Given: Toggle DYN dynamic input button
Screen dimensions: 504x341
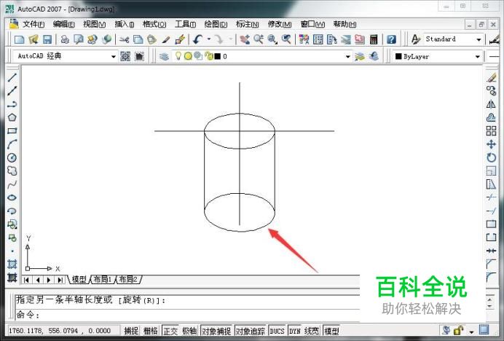Looking at the screenshot, I should [x=295, y=331].
